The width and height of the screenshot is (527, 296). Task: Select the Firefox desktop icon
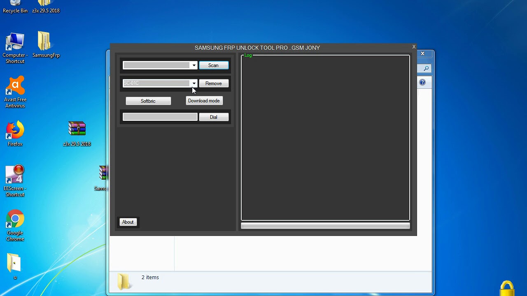tap(15, 134)
